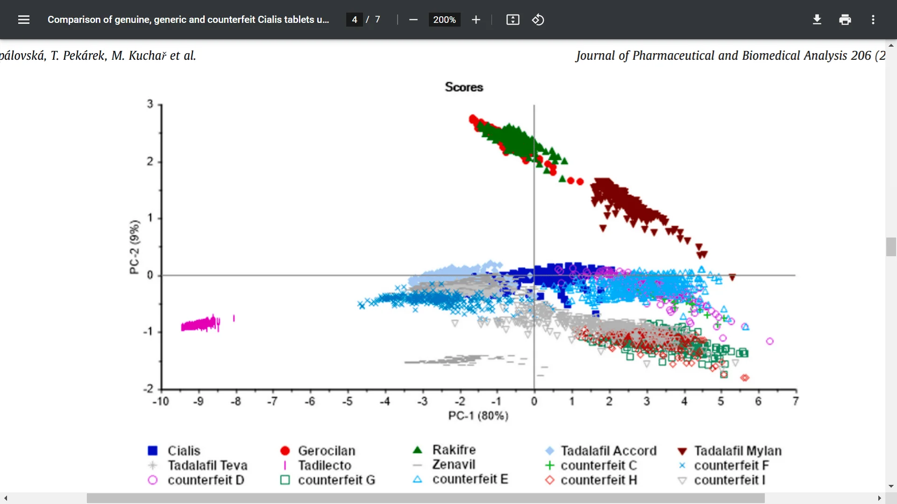
Task: Click the "Cialis" legend label
Action: point(184,451)
